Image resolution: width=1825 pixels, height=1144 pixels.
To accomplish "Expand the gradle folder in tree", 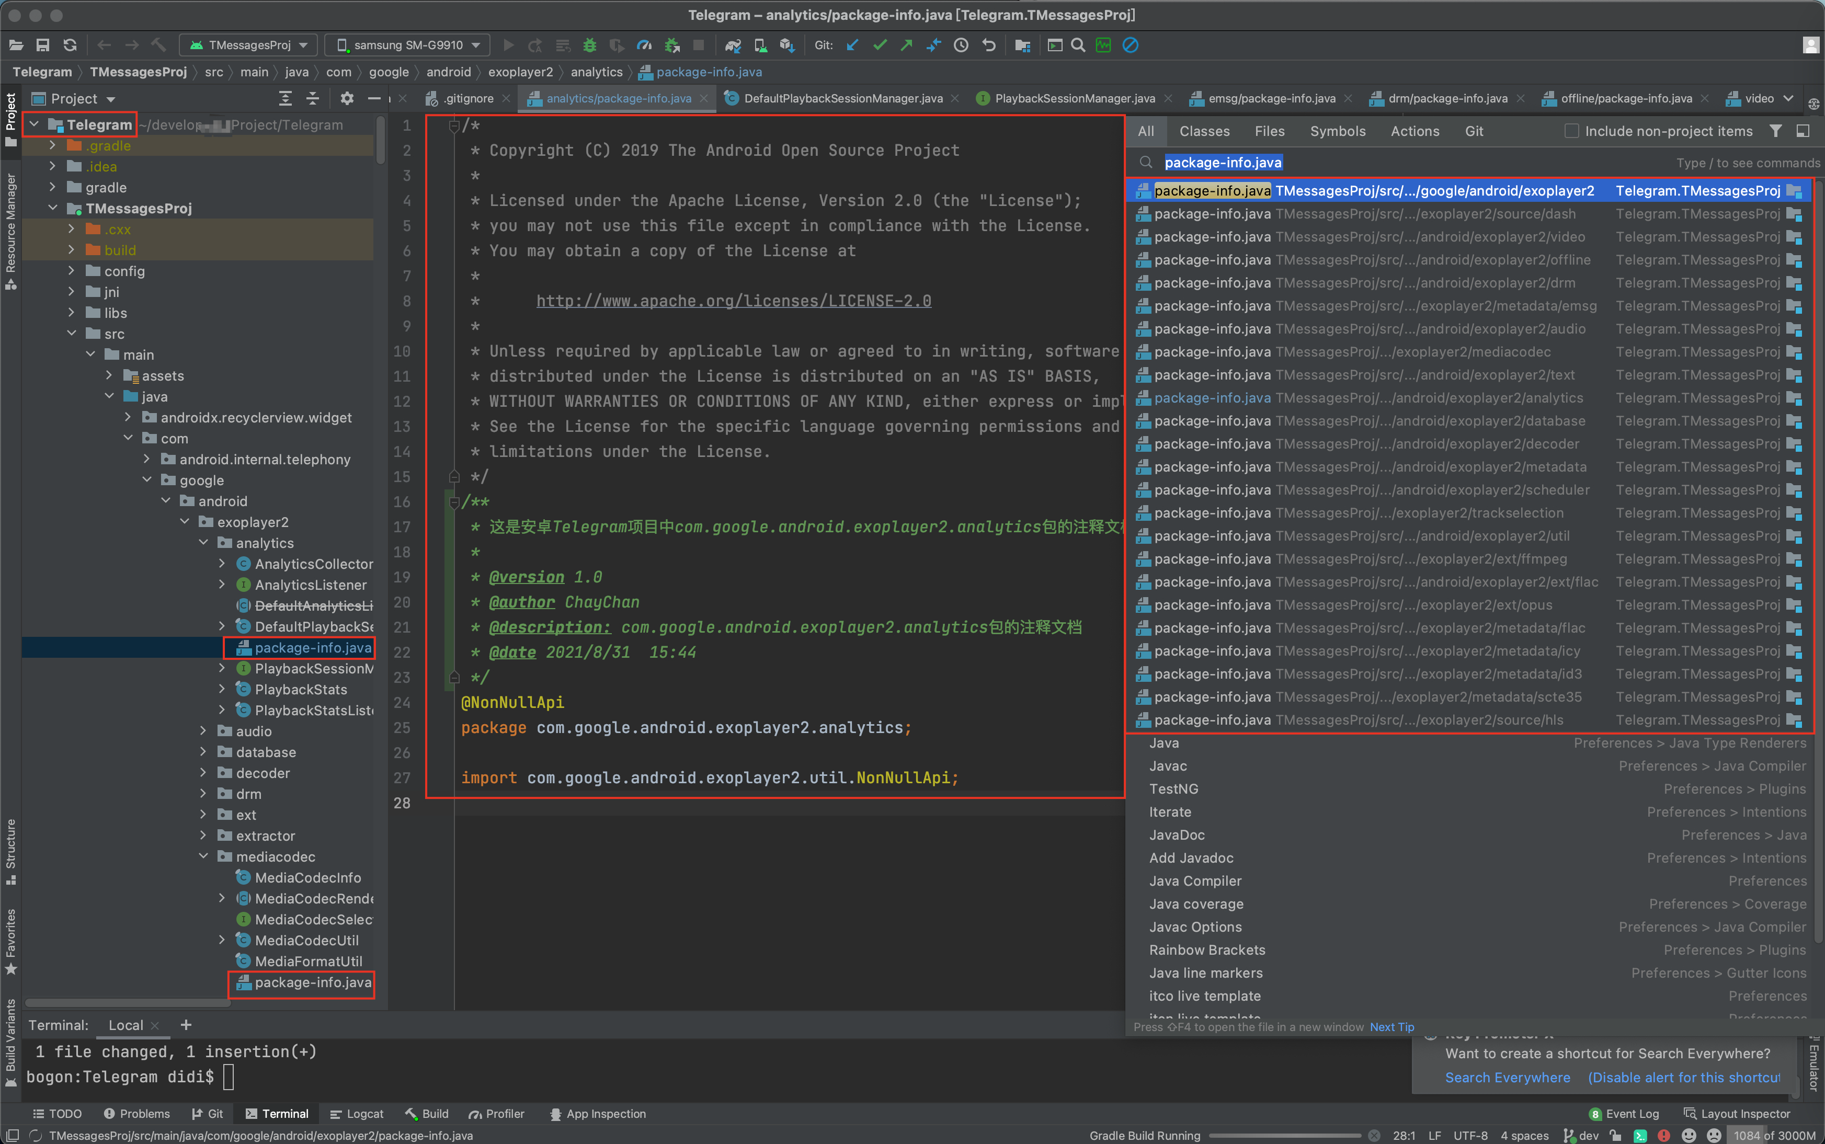I will pyautogui.click(x=52, y=187).
